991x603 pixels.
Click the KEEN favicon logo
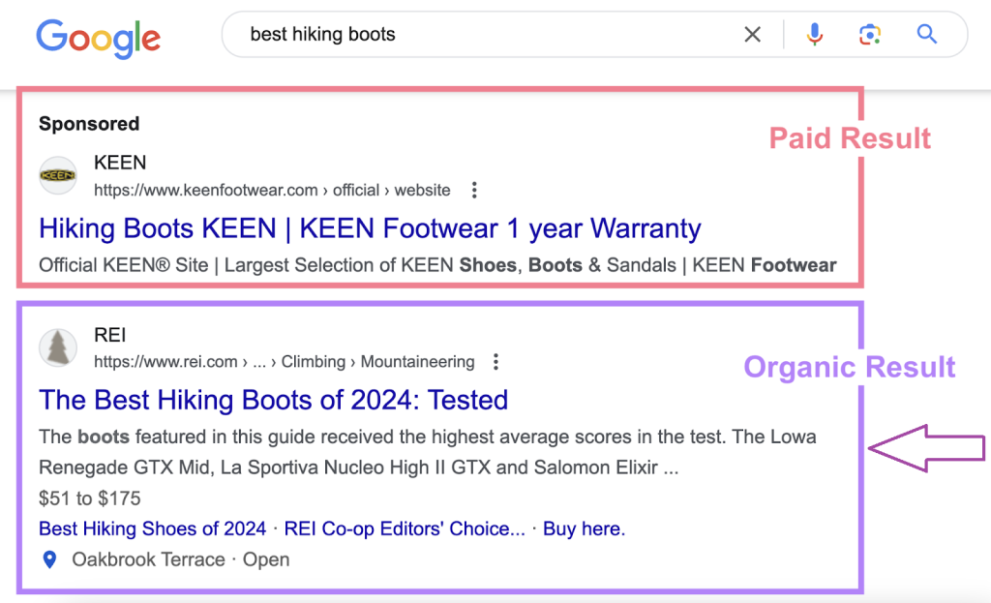[58, 176]
